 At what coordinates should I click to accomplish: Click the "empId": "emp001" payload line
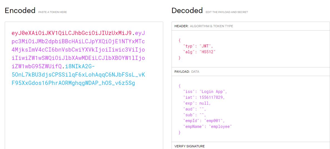coord(204,121)
